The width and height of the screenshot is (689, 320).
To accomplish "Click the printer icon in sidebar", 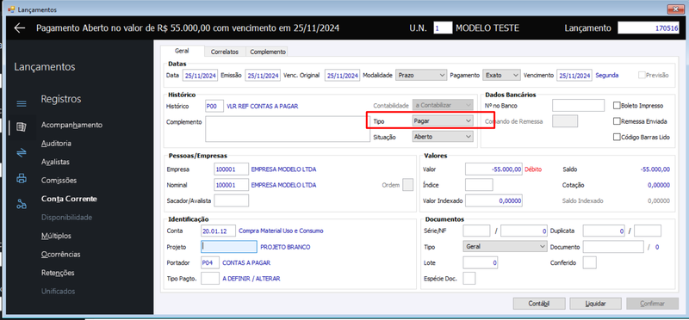I will [21, 179].
